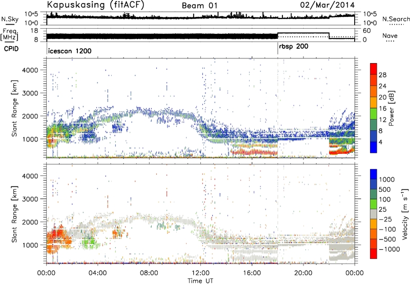Click the Freq. [MHz] axis label

point(9,34)
